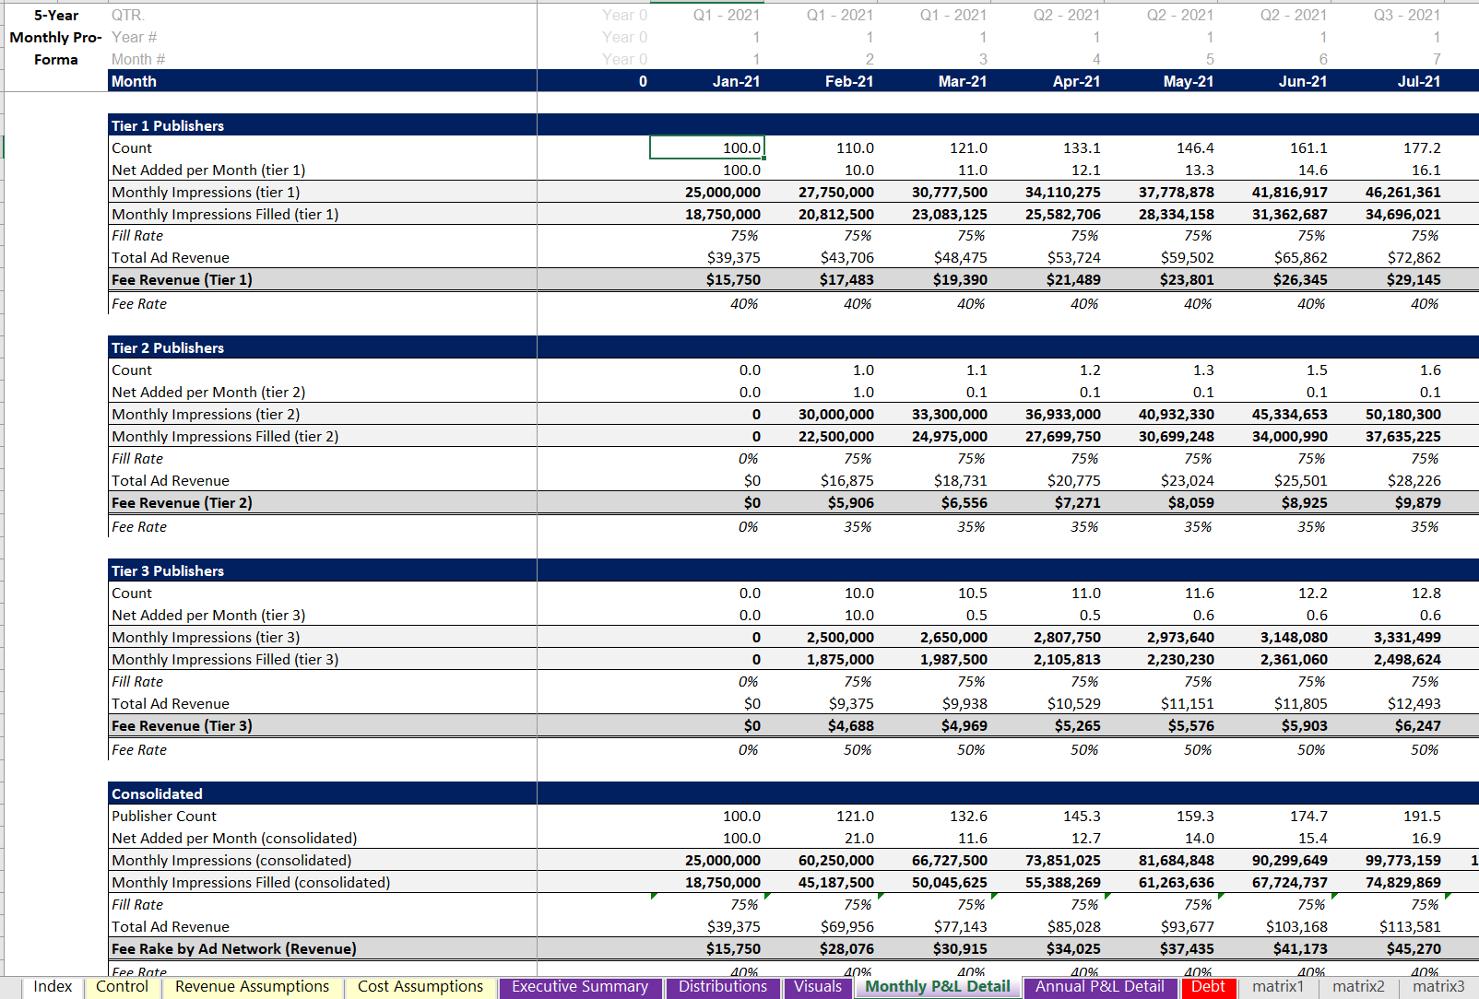
Task: Open the Distributions sheet tab
Action: (x=723, y=987)
